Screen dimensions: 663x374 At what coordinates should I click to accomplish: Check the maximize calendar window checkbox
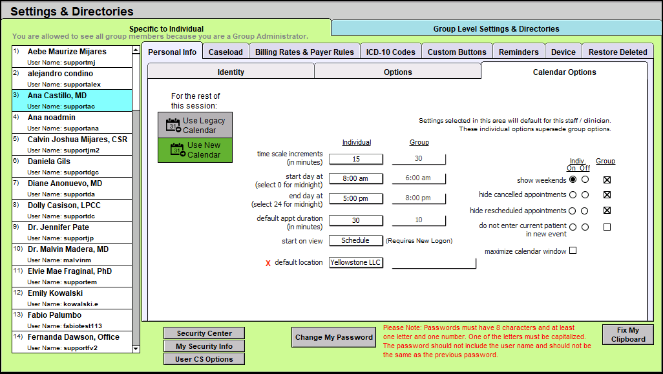tap(573, 251)
